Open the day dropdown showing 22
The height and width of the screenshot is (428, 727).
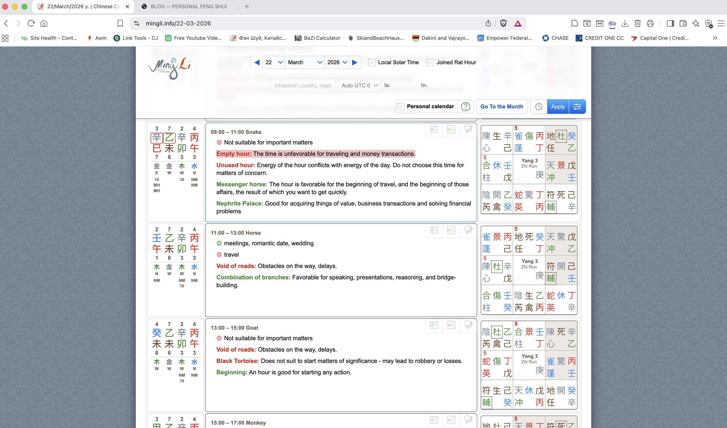tap(273, 62)
